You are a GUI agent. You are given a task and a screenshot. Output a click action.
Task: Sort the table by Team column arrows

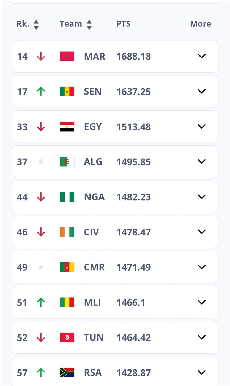tap(89, 24)
